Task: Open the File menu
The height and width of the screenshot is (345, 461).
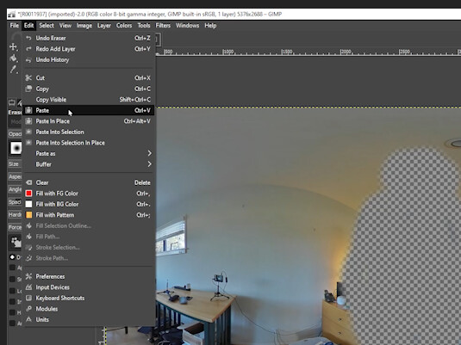Action: 14,26
